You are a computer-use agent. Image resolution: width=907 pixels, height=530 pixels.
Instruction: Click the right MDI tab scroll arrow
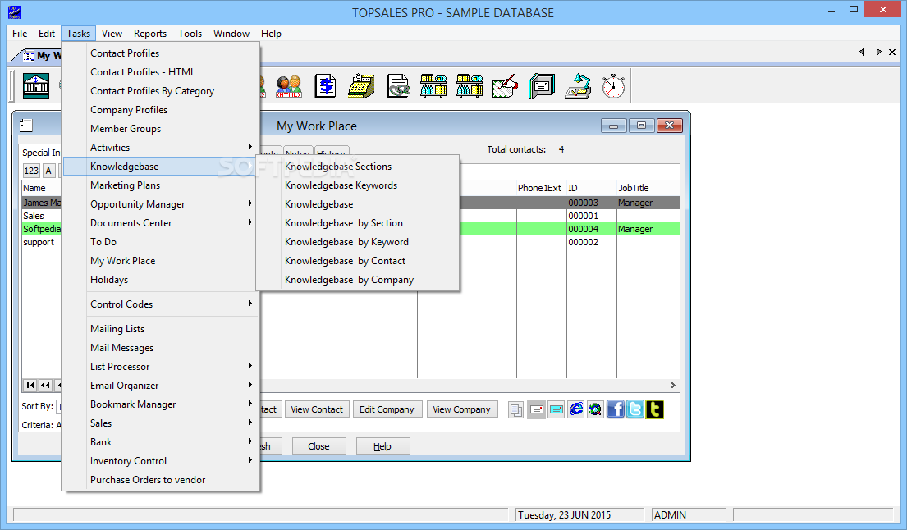tap(878, 52)
